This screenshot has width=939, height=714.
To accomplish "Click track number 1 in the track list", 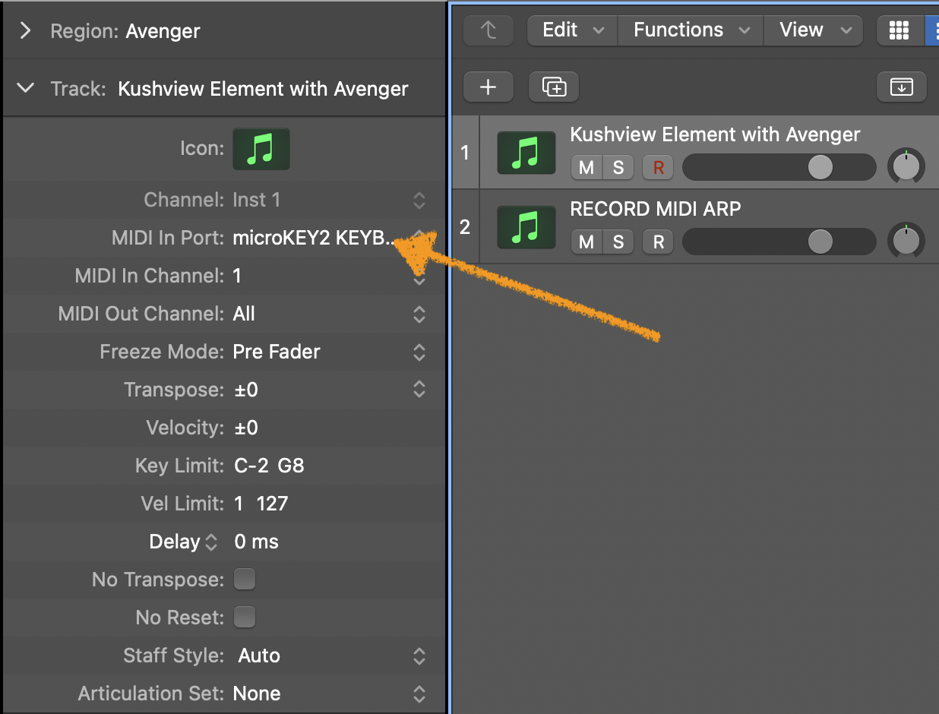I will point(465,153).
